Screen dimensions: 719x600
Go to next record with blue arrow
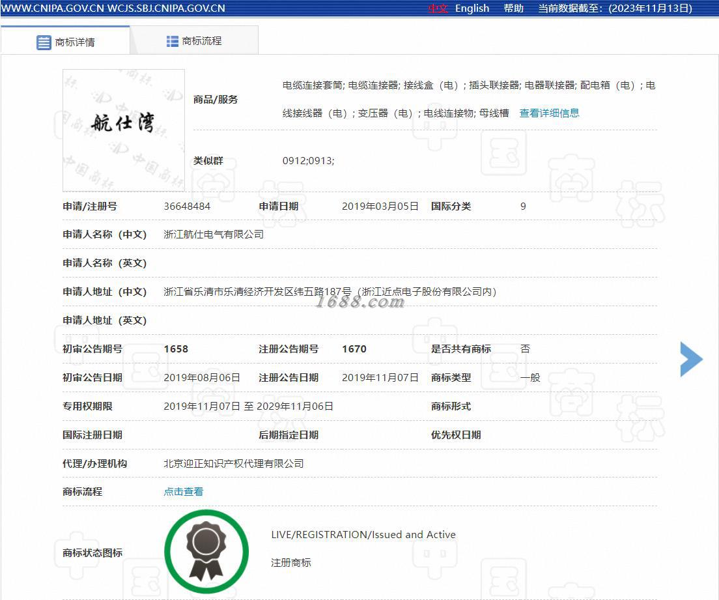point(692,359)
